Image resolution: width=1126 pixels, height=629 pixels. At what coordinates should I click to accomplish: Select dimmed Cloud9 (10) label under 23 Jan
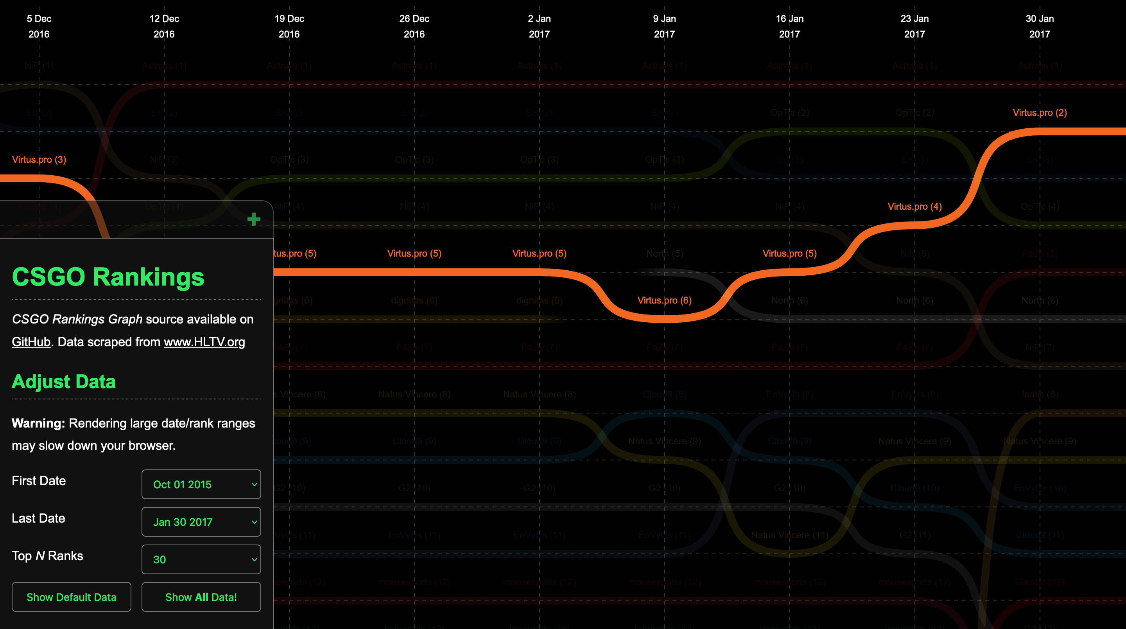[x=914, y=488]
